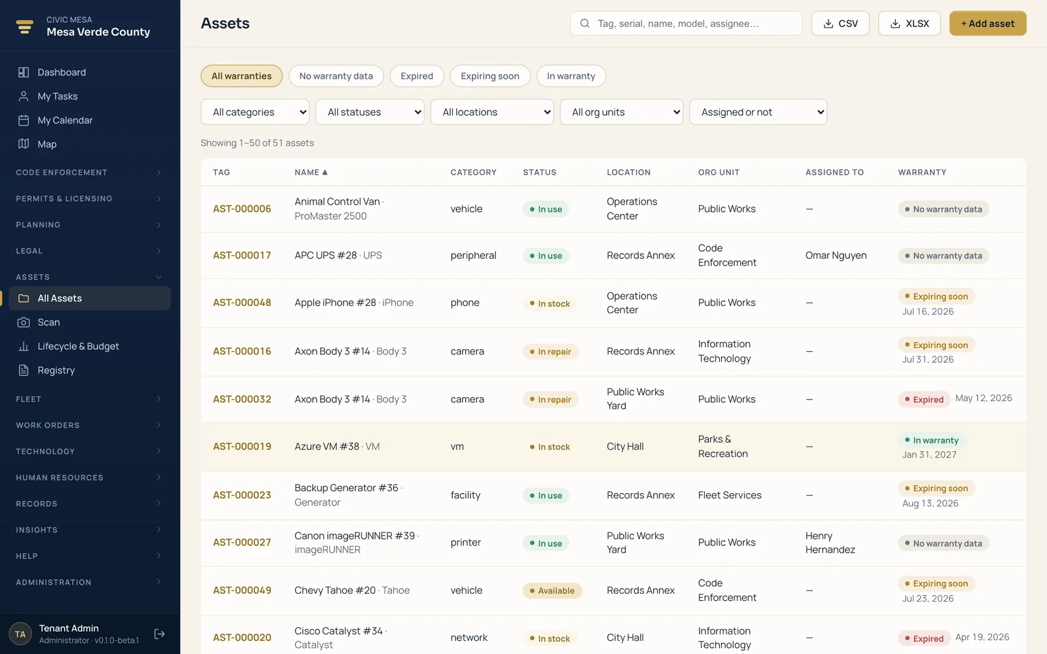Click Azure VM #38 name cell

pos(337,447)
